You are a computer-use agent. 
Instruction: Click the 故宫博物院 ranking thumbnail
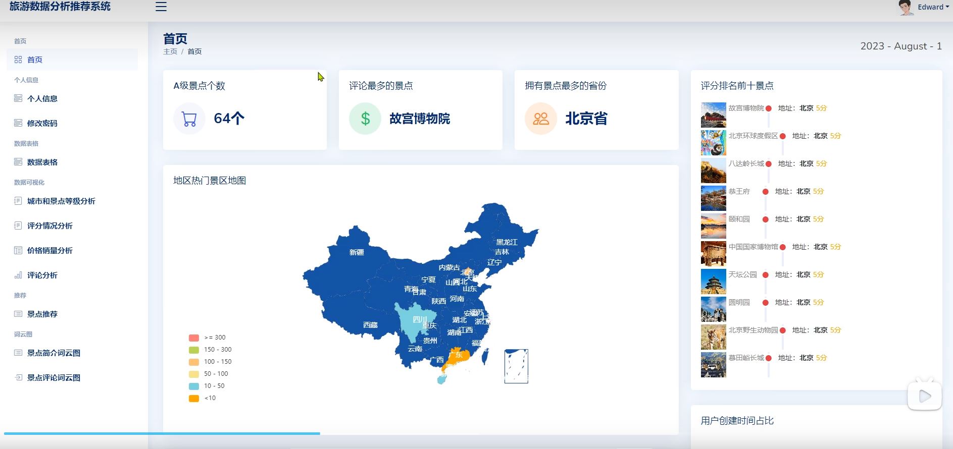tap(714, 115)
